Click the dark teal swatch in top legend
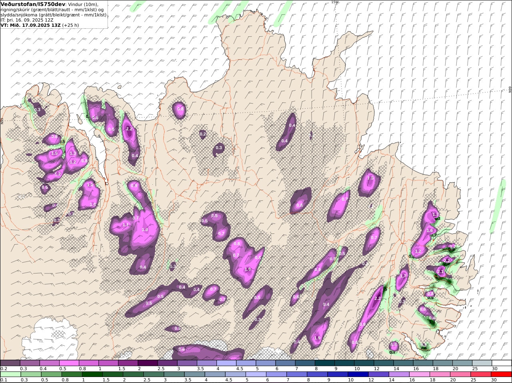 325,363
